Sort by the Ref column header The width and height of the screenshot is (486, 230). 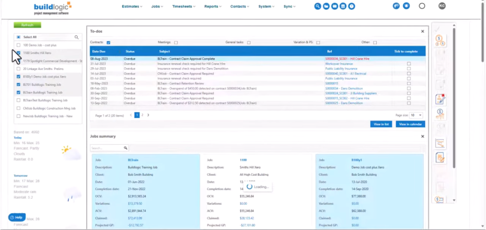tap(329, 51)
